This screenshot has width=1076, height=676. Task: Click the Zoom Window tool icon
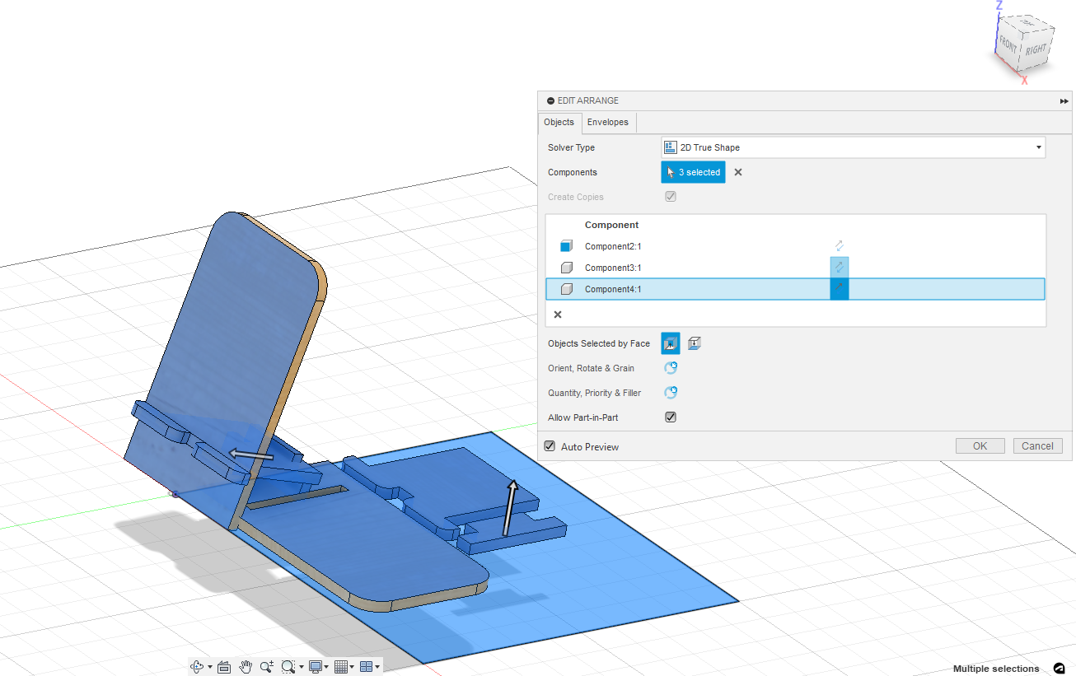pyautogui.click(x=288, y=667)
